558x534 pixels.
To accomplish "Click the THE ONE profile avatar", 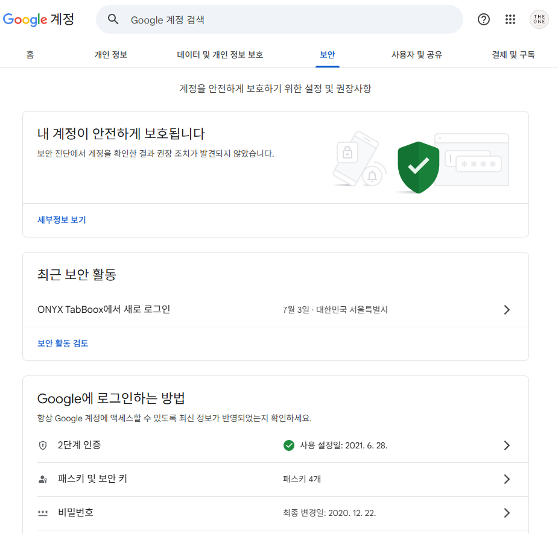I will coord(539,19).
